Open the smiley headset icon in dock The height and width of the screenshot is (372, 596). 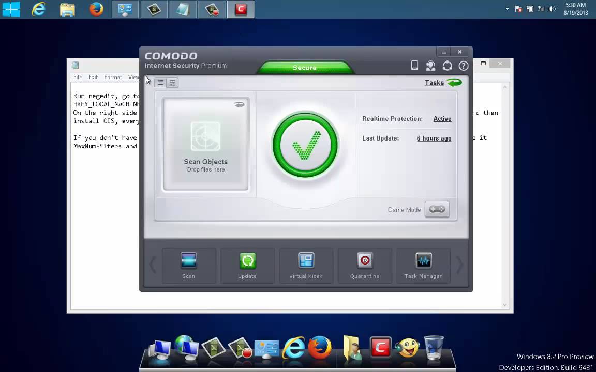pyautogui.click(x=407, y=347)
